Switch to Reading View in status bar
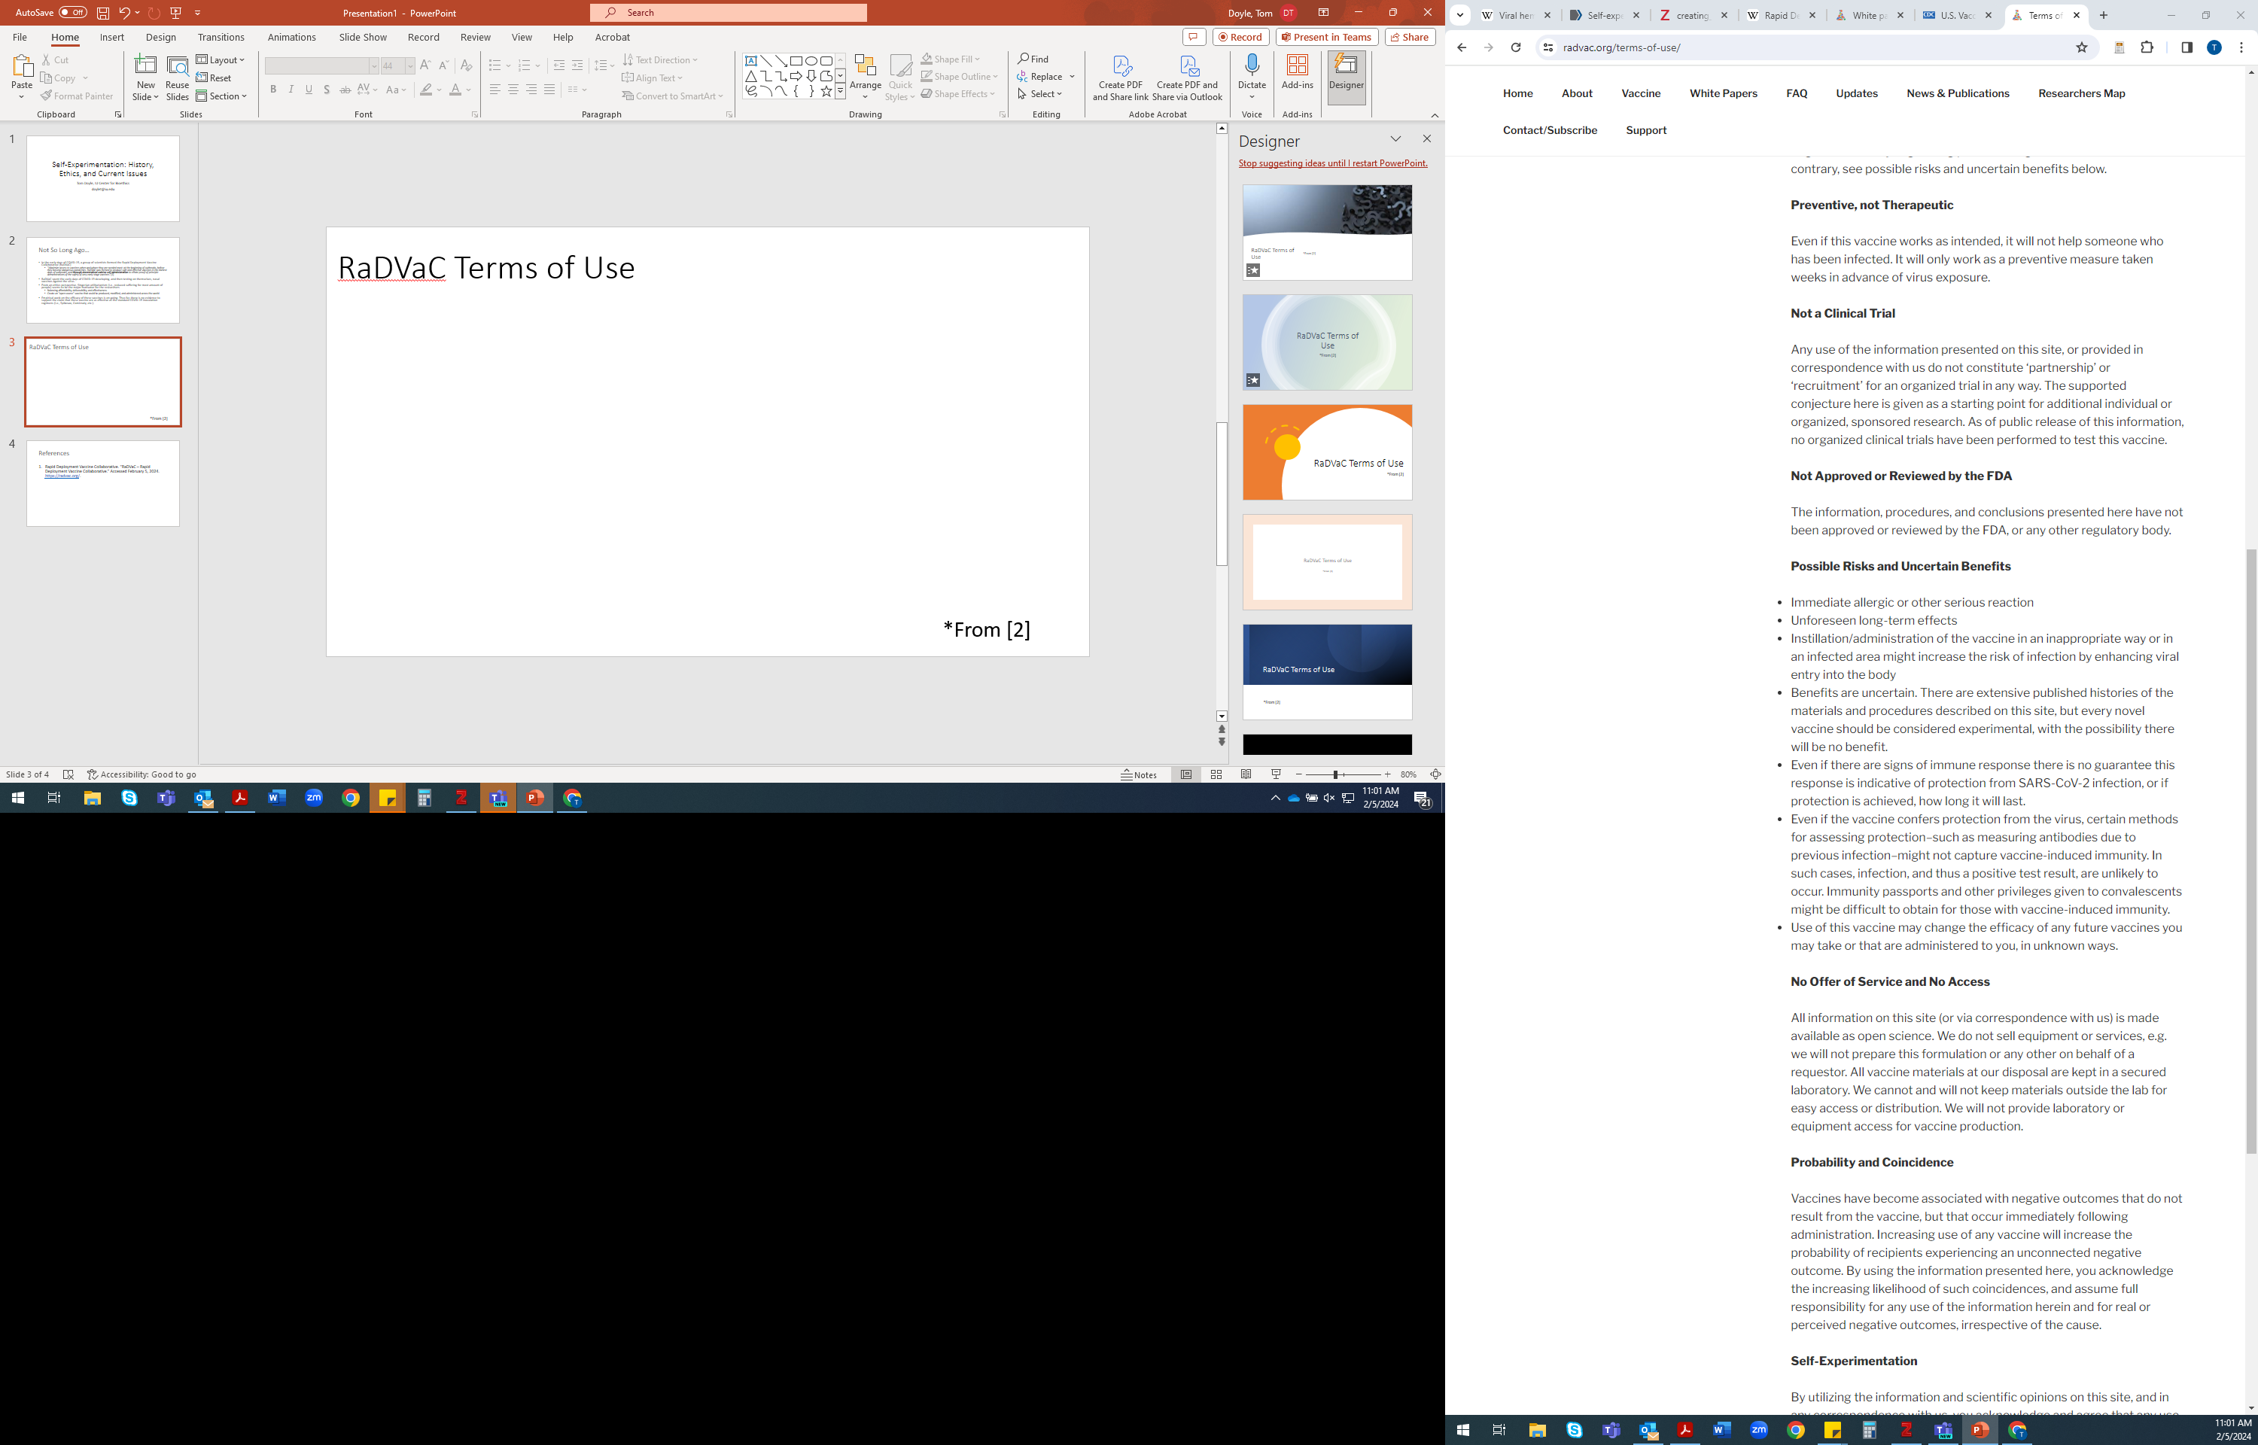The width and height of the screenshot is (2258, 1445). point(1246,774)
